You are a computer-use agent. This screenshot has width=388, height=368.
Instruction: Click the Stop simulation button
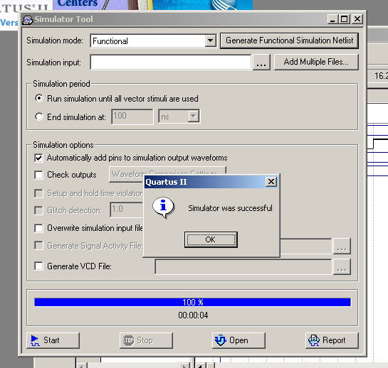[146, 340]
